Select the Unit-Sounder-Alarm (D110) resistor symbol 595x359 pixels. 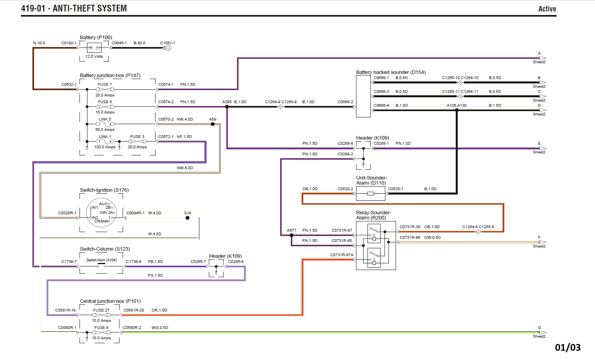pos(370,193)
